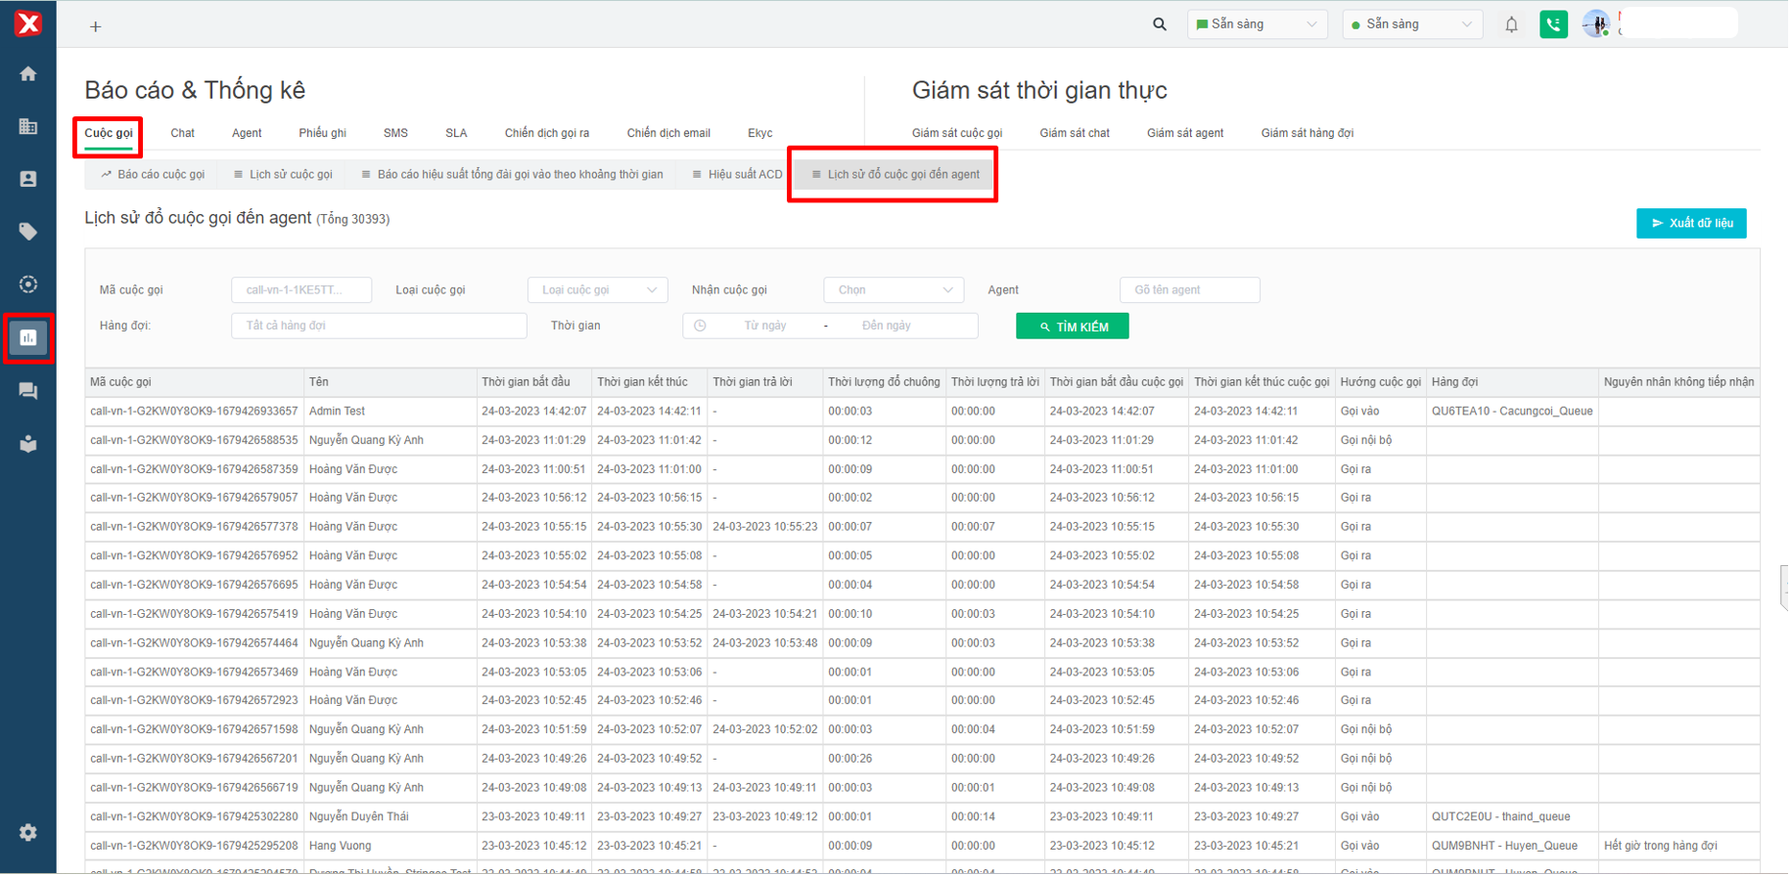Open the chat bubbles sidebar icon

coord(28,391)
